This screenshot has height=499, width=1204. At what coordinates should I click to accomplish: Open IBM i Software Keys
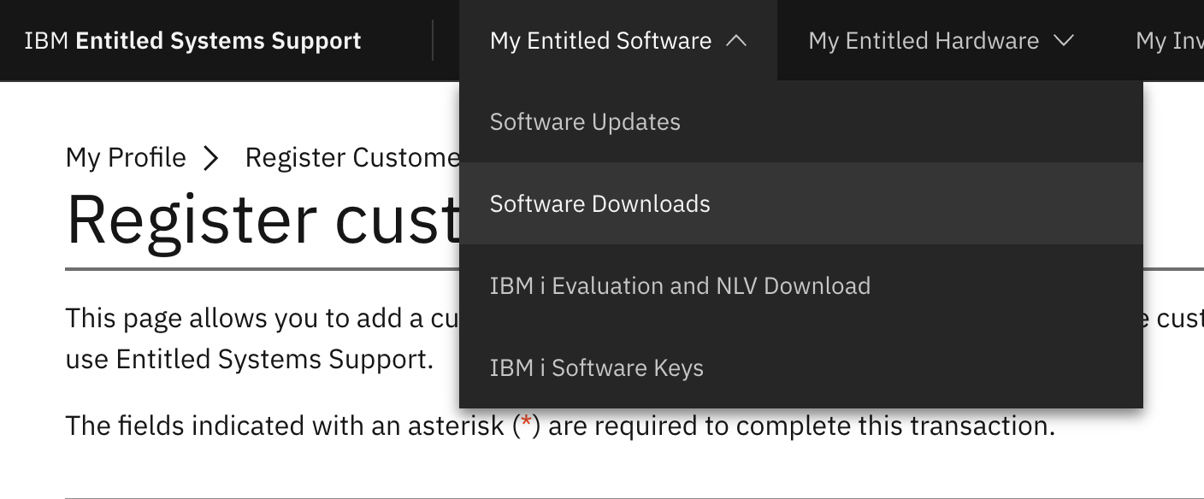point(596,367)
